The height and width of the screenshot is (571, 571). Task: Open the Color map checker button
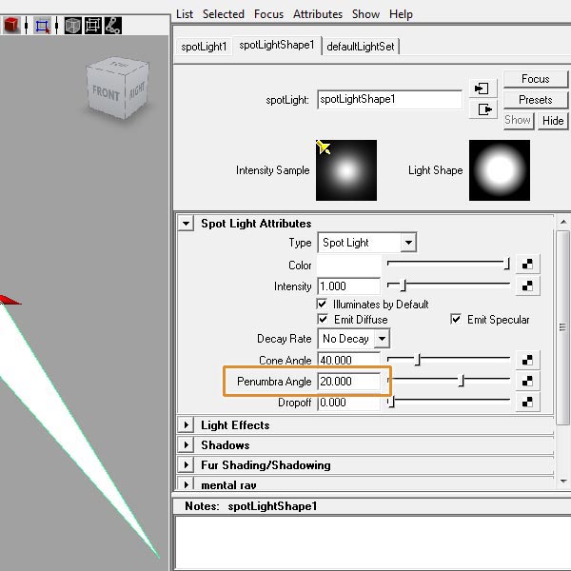527,264
